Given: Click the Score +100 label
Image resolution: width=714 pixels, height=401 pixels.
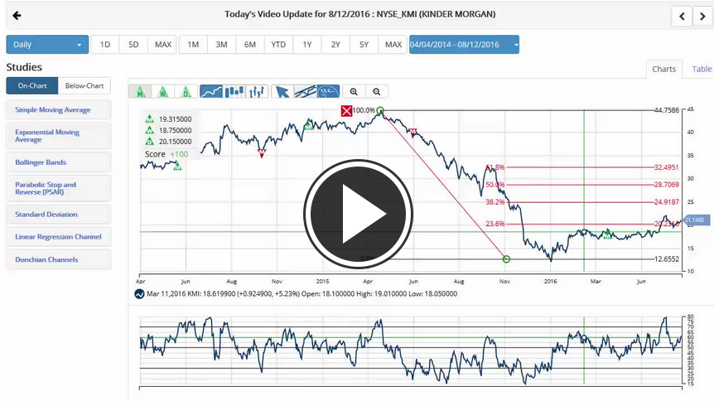Looking at the screenshot, I should pos(166,154).
